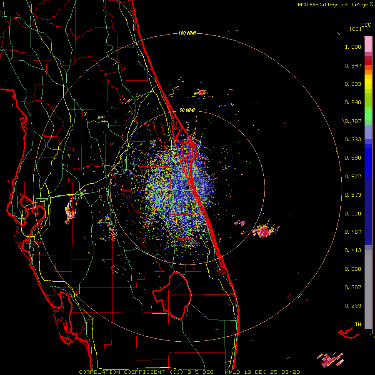This screenshot has height=375, width=375.
Task: Pick the pink band at the legend top
Action: [x=368, y=45]
